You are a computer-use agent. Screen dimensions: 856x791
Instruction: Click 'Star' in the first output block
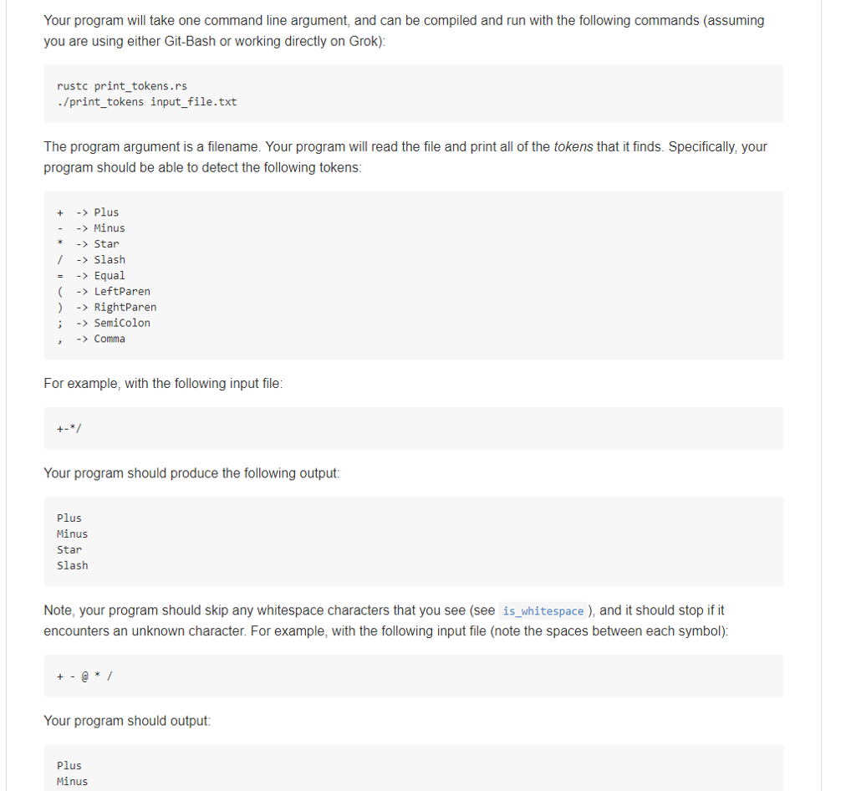click(69, 549)
